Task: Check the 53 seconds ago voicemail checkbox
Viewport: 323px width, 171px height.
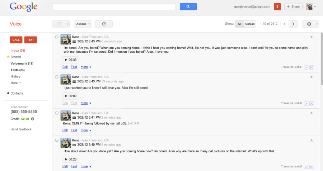Action: (x=57, y=77)
